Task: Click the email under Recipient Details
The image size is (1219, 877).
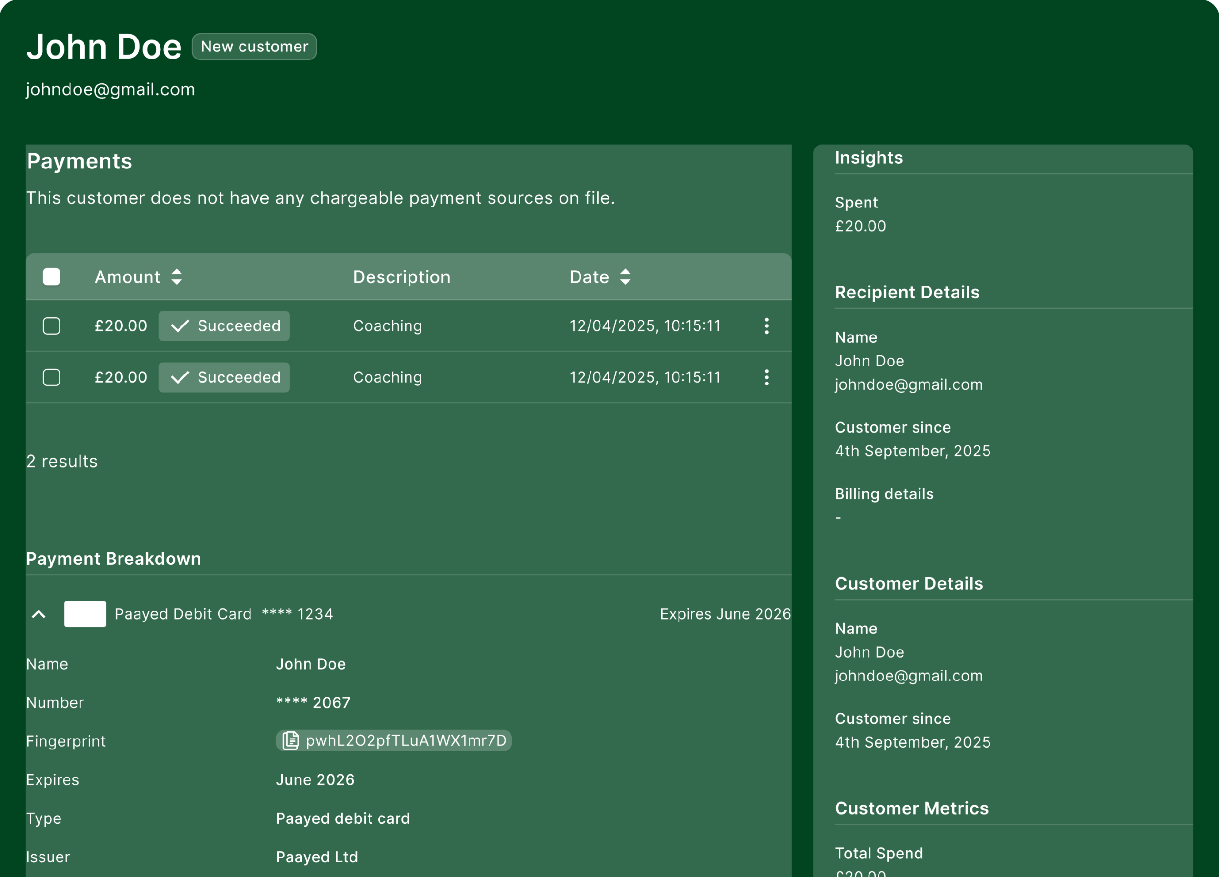Action: [909, 384]
